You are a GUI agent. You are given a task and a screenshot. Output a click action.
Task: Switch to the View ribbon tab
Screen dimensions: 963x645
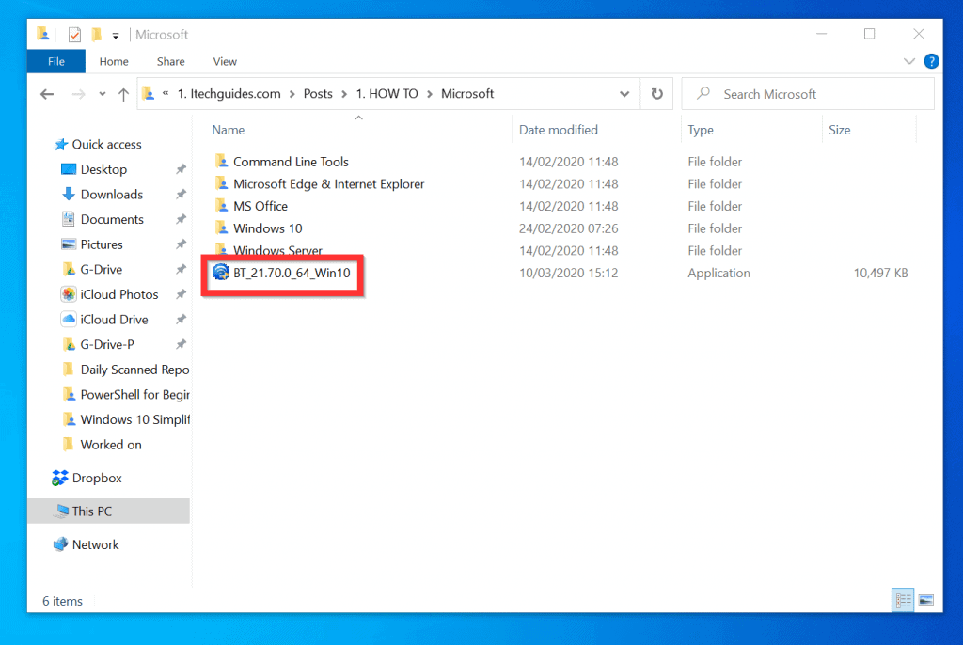point(225,61)
